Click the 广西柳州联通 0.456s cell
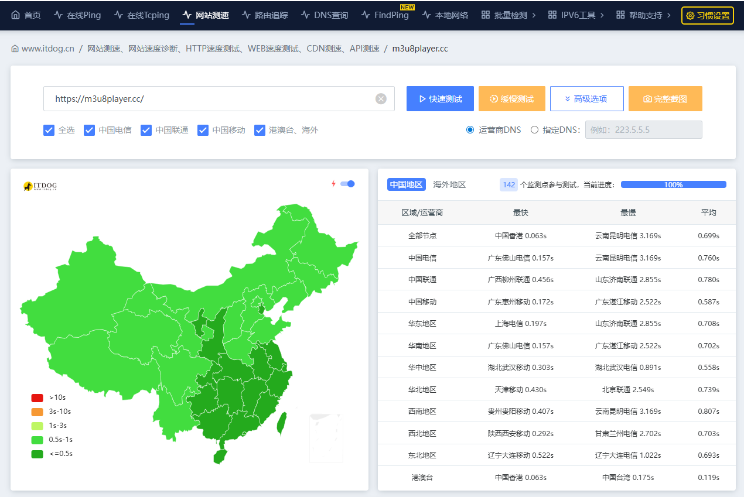The width and height of the screenshot is (744, 497). click(520, 279)
